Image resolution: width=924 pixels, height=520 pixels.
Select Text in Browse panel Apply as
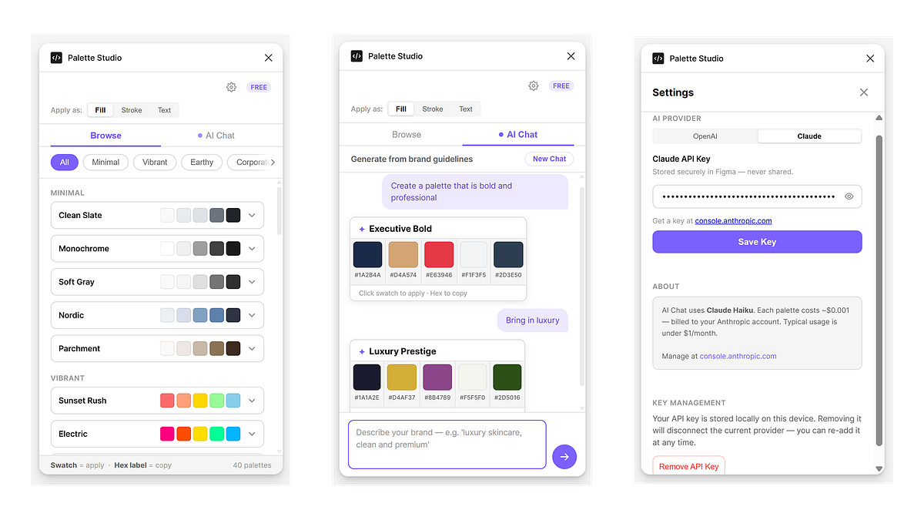pyautogui.click(x=164, y=110)
